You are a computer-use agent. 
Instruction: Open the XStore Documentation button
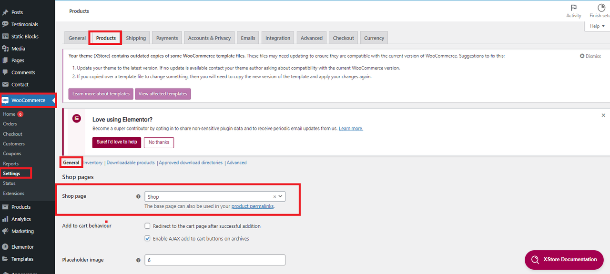point(564,260)
